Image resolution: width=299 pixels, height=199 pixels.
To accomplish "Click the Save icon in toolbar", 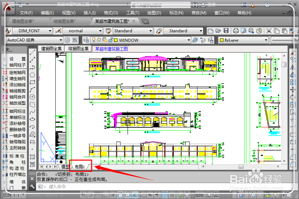I will click(226, 31).
